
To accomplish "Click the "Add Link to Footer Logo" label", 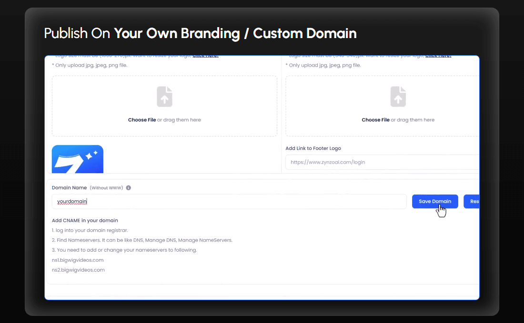I will (x=313, y=148).
